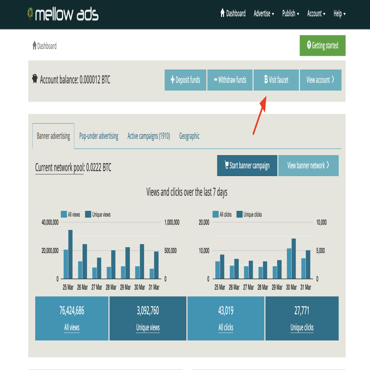Toggle the All views legend swatch
The image size is (370, 370).
[64, 214]
